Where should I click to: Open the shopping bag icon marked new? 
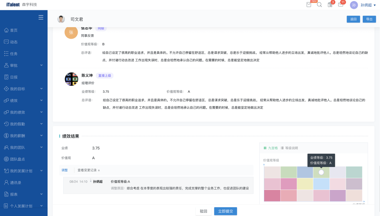coord(309,5)
